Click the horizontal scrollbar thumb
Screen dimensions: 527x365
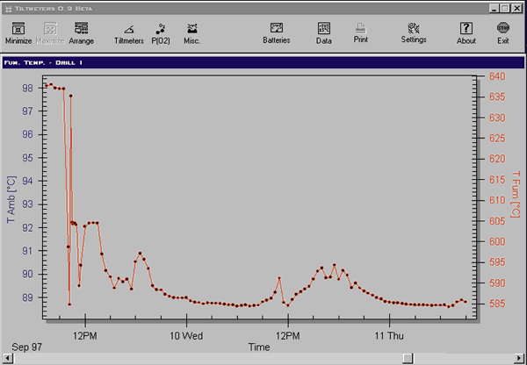[407, 358]
